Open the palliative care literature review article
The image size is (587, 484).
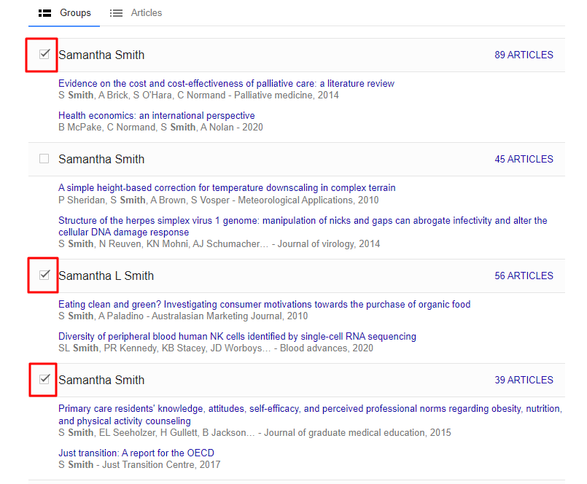(226, 84)
